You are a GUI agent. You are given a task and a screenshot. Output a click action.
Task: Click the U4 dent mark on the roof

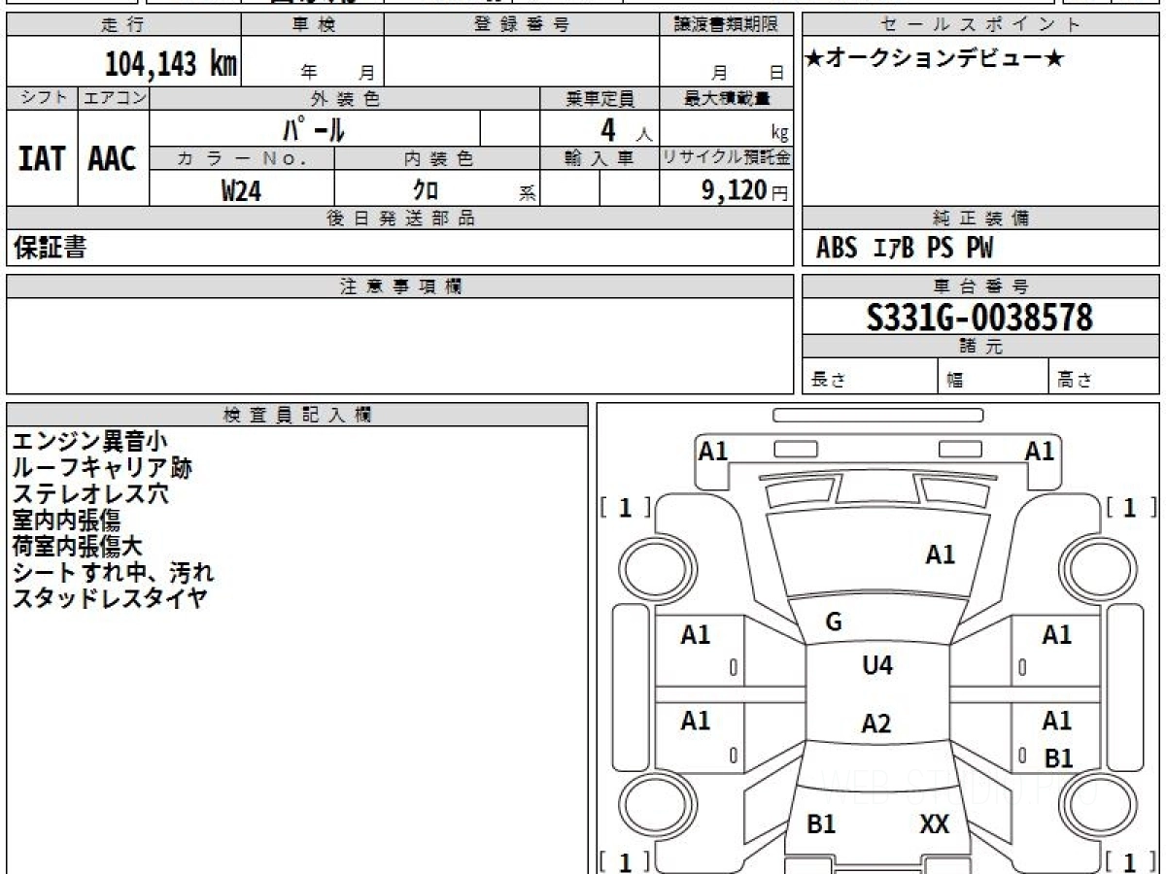coord(877,665)
